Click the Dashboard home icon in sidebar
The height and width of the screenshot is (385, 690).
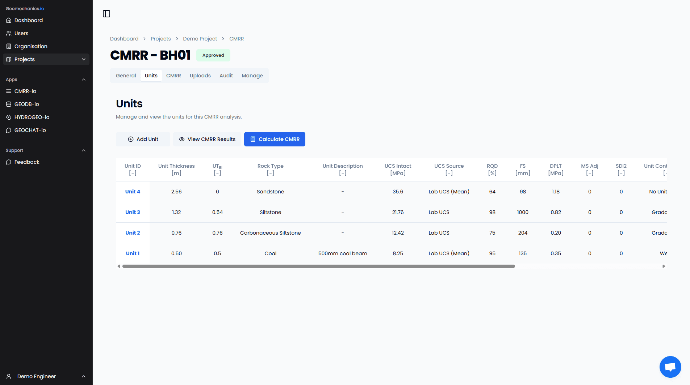click(x=9, y=20)
